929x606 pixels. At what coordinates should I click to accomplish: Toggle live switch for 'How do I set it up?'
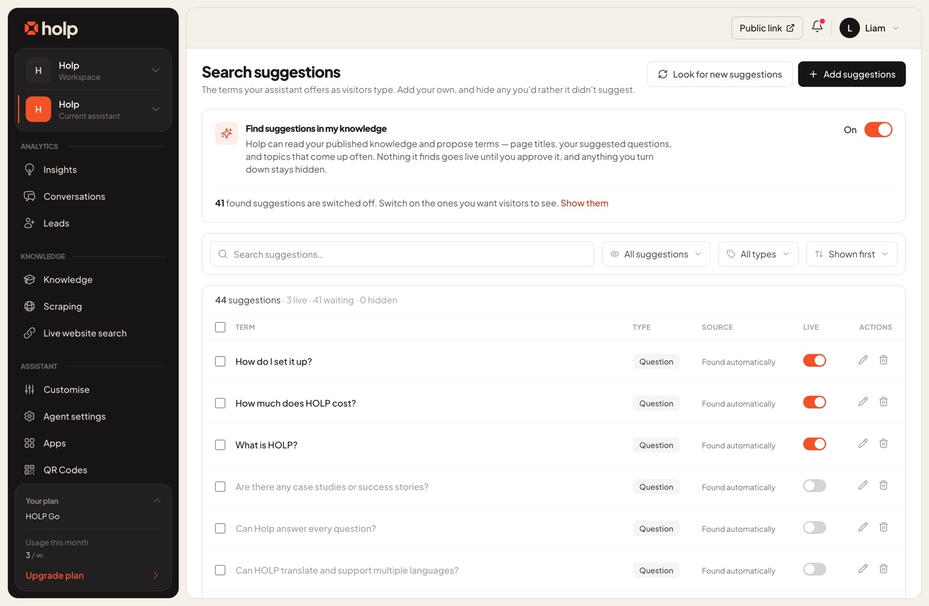814,361
